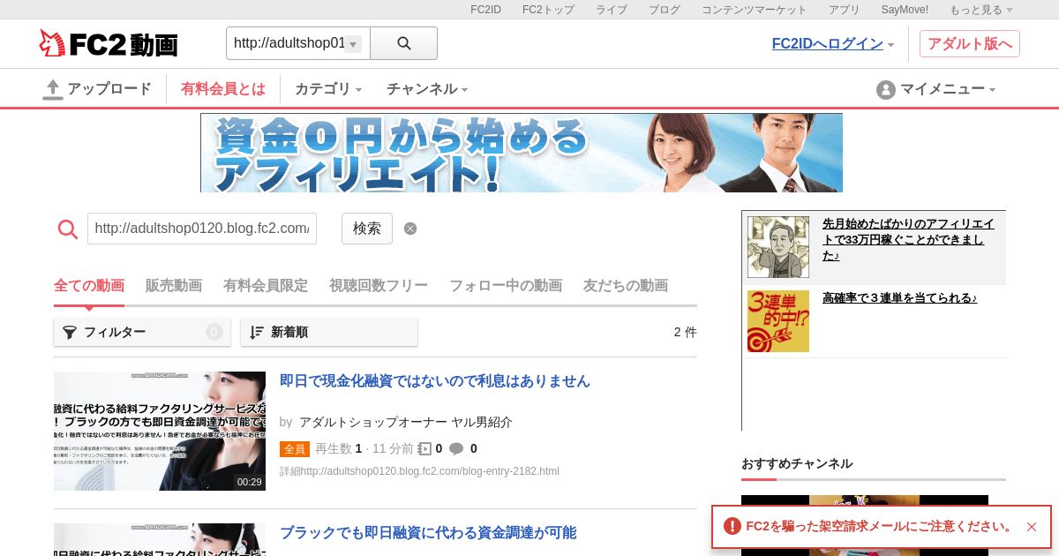
Task: Click the upload arrow icon
Action: pyautogui.click(x=53, y=89)
